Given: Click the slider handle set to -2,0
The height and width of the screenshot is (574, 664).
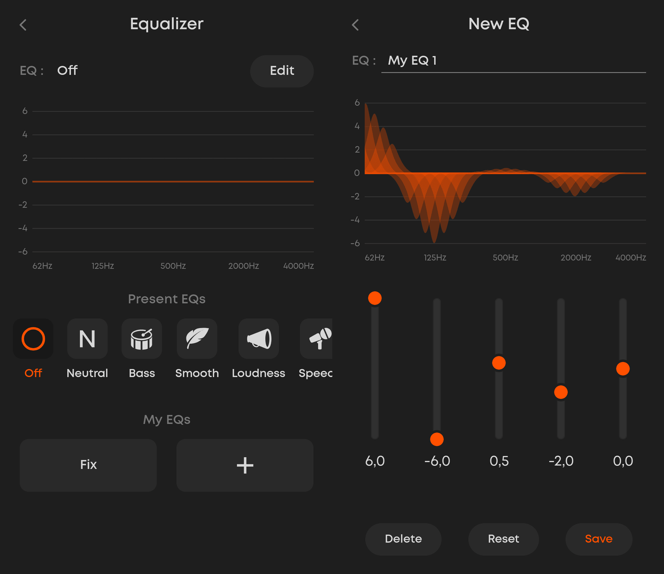Looking at the screenshot, I should [561, 392].
